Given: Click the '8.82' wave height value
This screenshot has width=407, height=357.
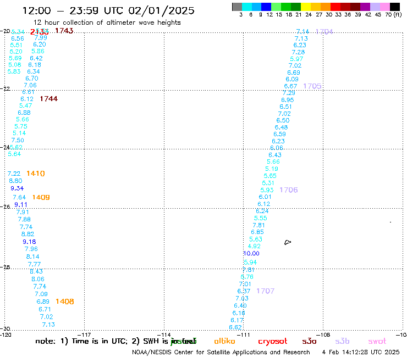Looking at the screenshot, I should [28, 234].
